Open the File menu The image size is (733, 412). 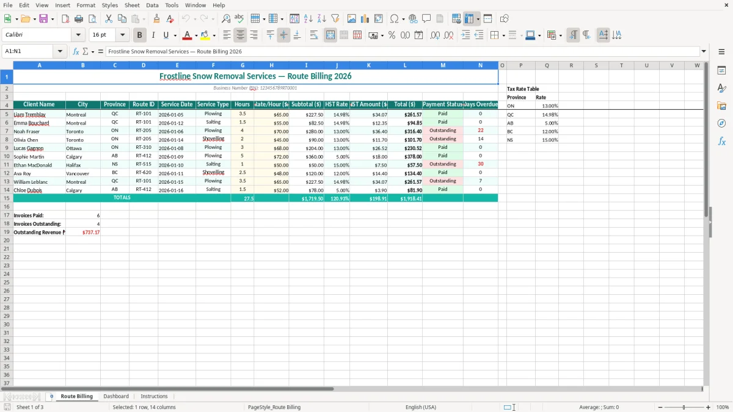tap(7, 5)
